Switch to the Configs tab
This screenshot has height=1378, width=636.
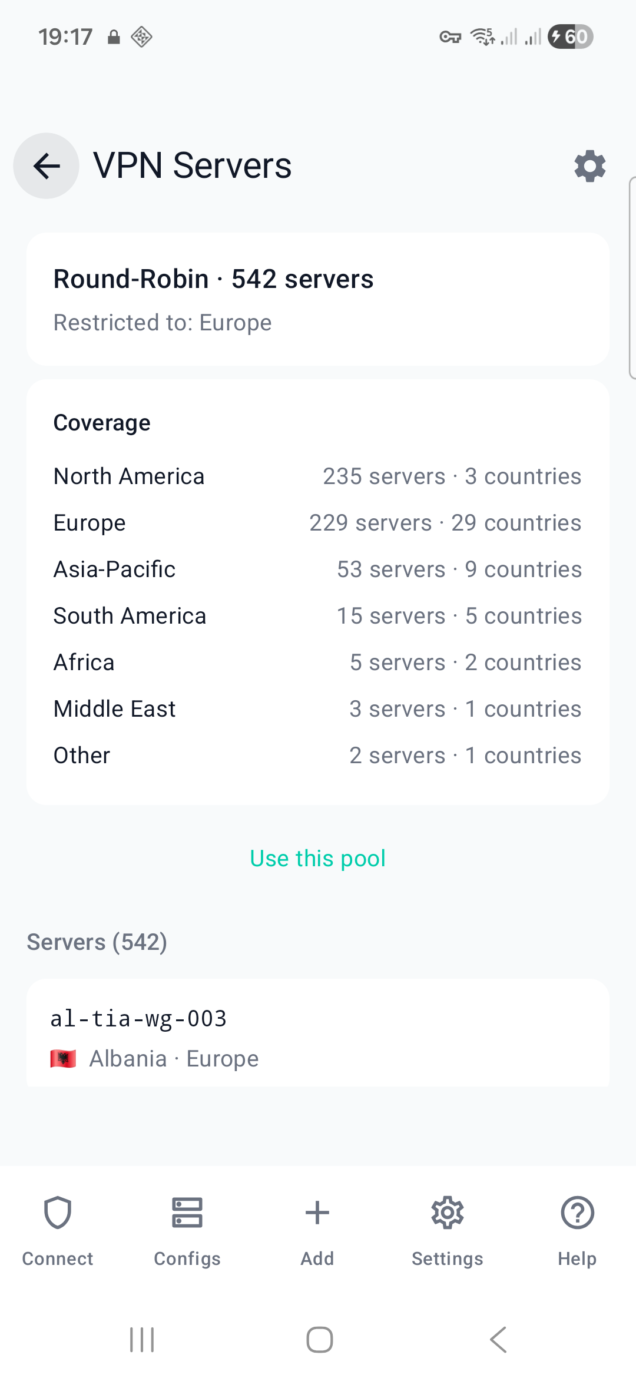[x=187, y=1231]
